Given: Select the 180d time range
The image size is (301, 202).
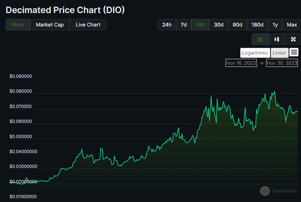Looking at the screenshot, I should (x=257, y=25).
